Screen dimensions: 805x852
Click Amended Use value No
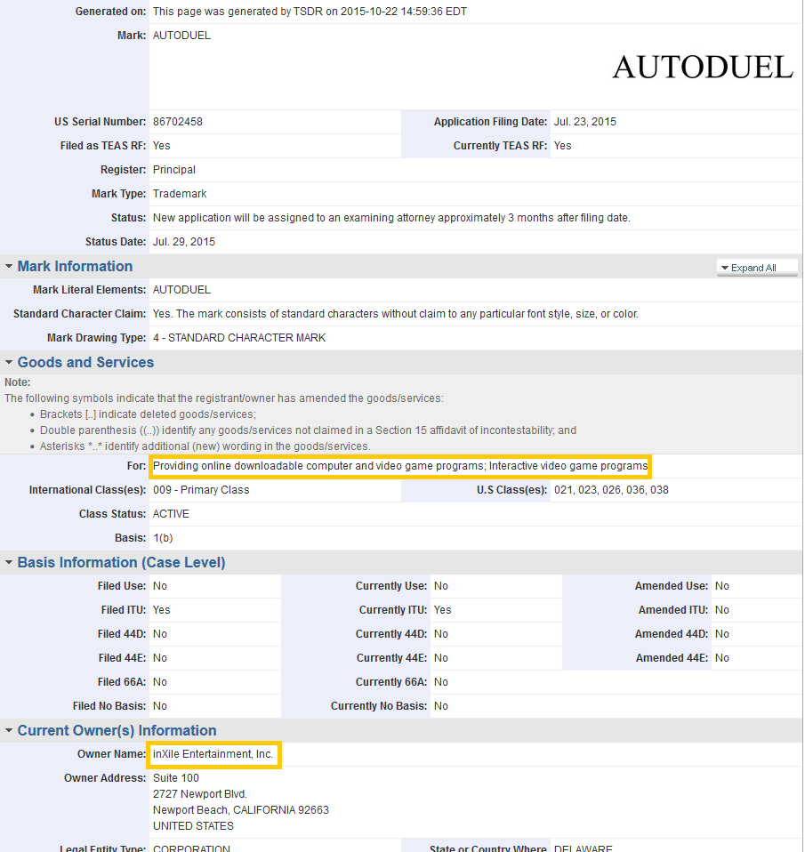[x=722, y=586]
